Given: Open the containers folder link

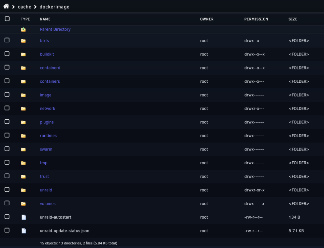Looking at the screenshot, I should (x=50, y=81).
